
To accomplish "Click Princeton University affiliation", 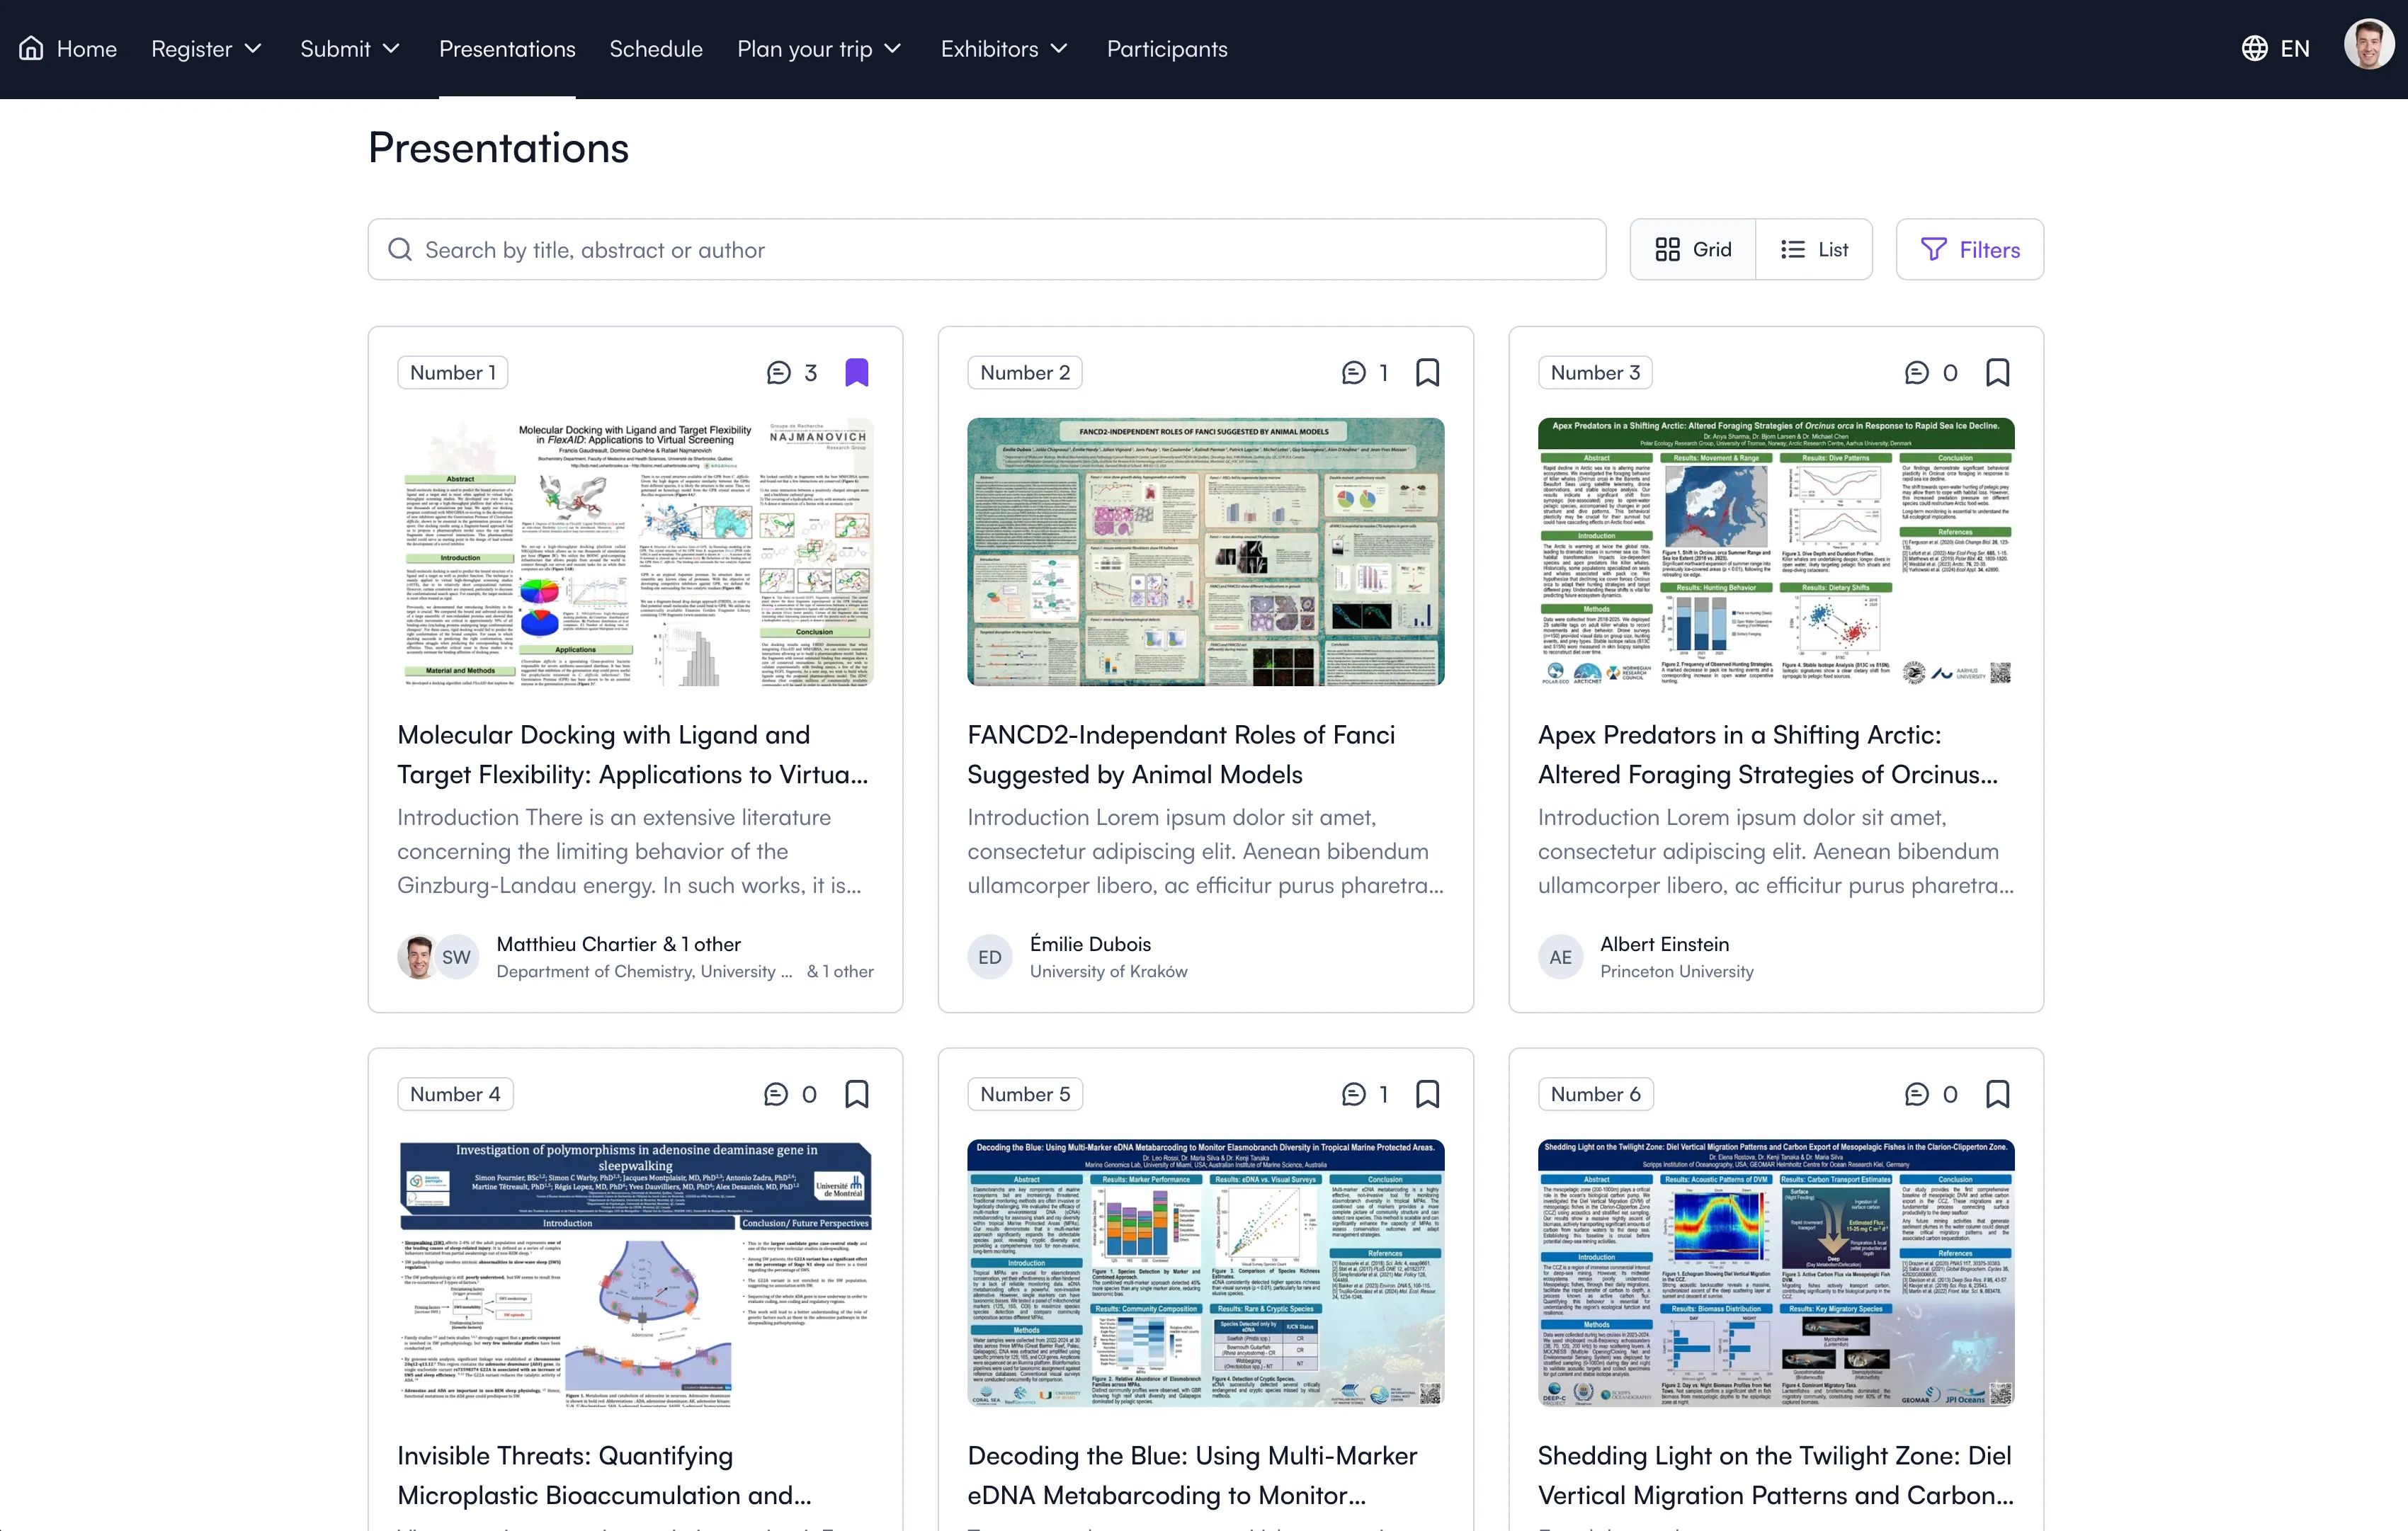I will click(x=1676, y=971).
